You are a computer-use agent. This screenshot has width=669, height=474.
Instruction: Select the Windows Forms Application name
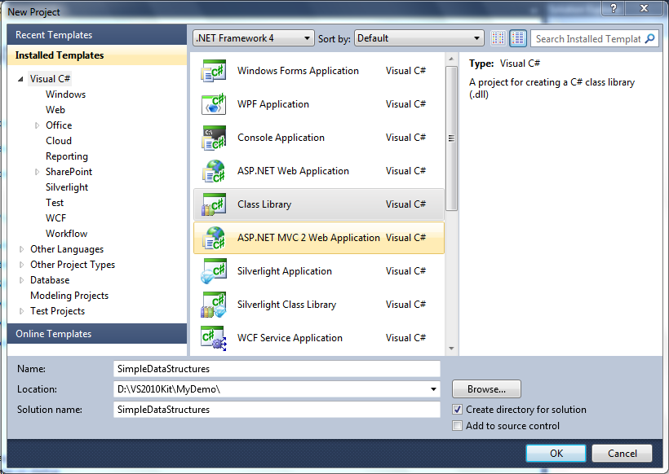[299, 71]
